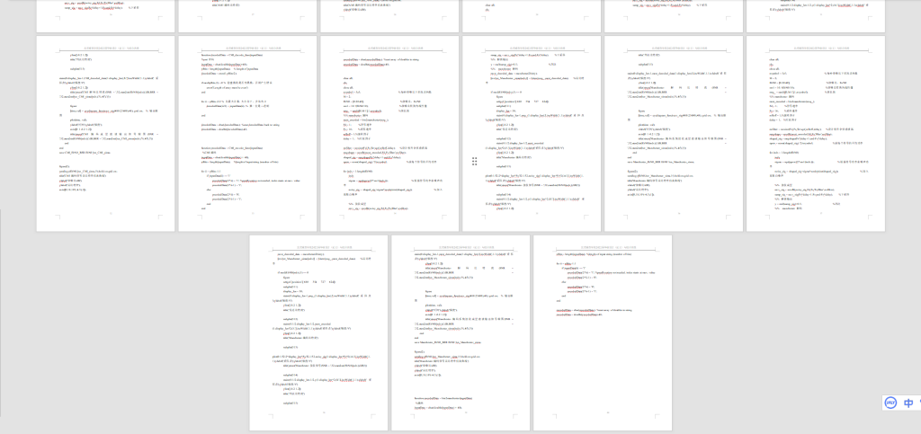Select the second page in the middle row

pyautogui.click(x=247, y=133)
